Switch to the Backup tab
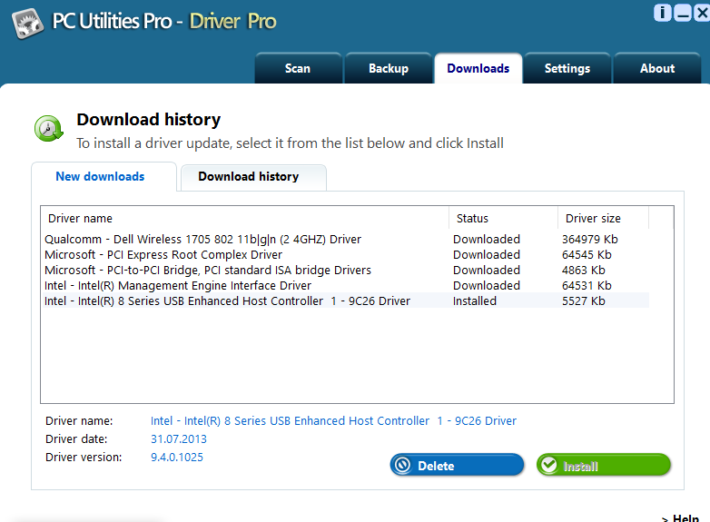Image resolution: width=710 pixels, height=522 pixels. pyautogui.click(x=388, y=69)
